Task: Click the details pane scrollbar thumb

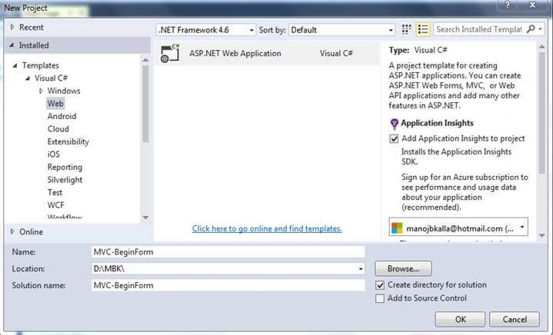Action: (542, 113)
